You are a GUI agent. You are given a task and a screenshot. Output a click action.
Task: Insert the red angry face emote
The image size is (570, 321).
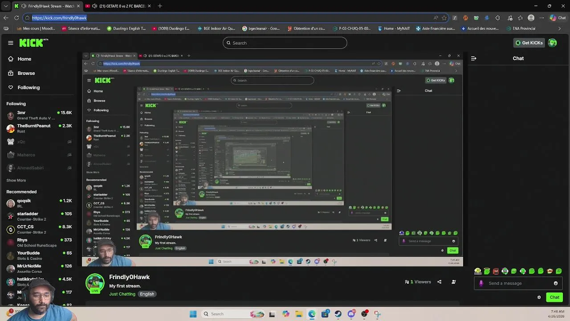click(x=496, y=271)
